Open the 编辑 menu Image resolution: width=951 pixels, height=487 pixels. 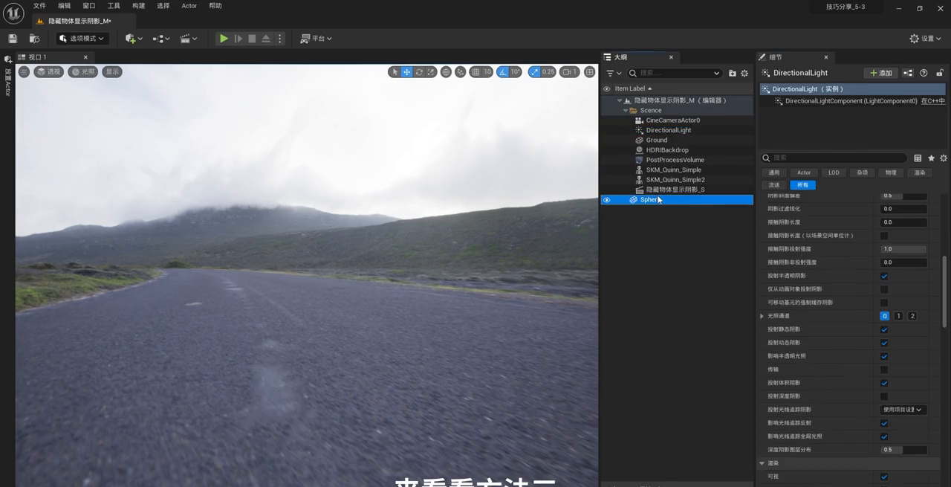tap(65, 6)
